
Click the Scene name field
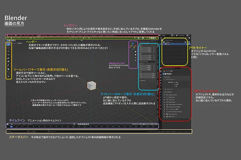(x=166, y=35)
